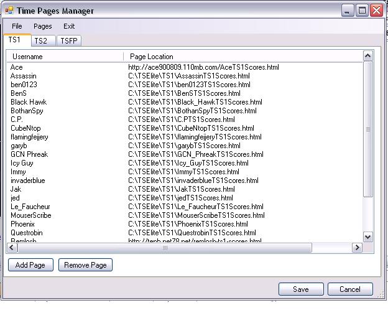Image resolution: width=388 pixels, height=328 pixels.
Task: Switch to the TSFP tab
Action: pos(69,40)
